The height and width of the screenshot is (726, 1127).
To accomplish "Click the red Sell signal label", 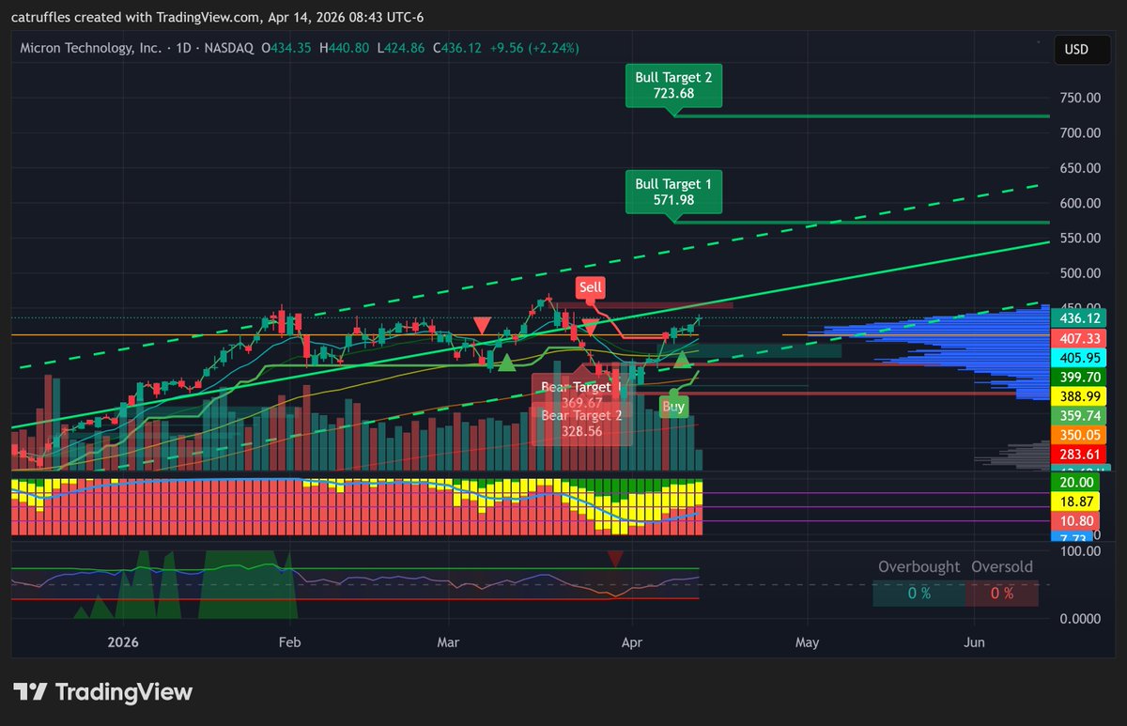I will [x=591, y=287].
